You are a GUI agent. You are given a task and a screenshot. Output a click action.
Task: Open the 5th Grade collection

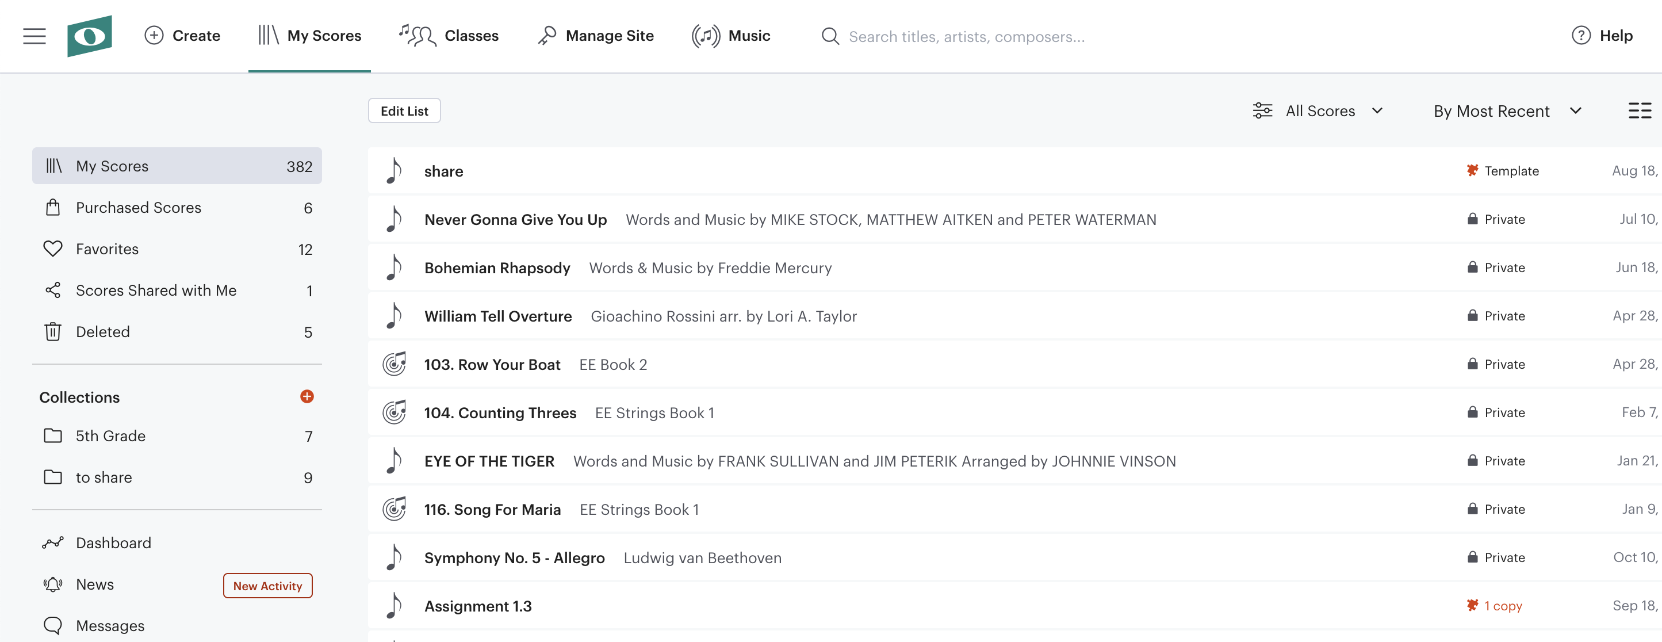tap(177, 436)
